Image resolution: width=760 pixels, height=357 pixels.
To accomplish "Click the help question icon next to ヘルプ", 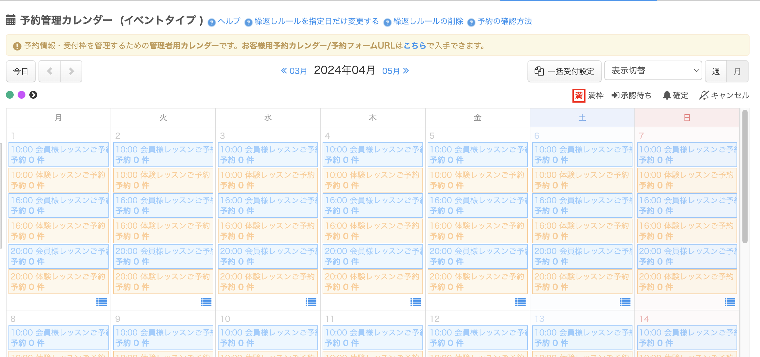I will (x=212, y=22).
